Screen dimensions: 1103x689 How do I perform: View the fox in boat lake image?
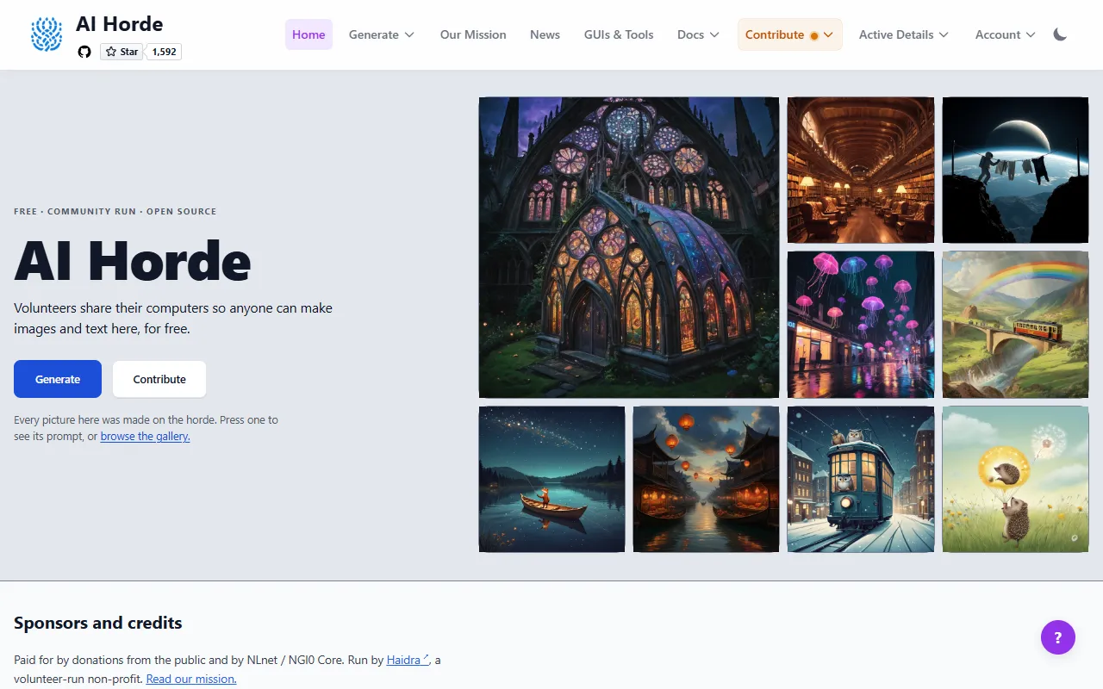click(x=551, y=479)
